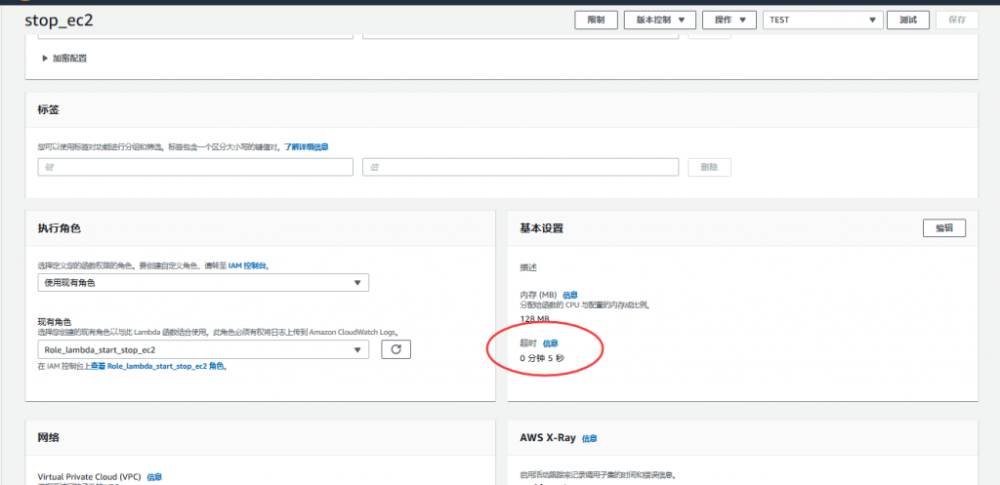This screenshot has height=485, width=1000.
Task: Open the 使用现有角色 dropdown
Action: (203, 283)
